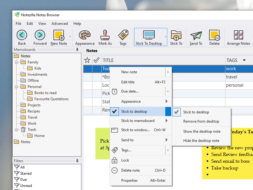Open the View menu
253x190 pixels.
pyautogui.click(x=42, y=24)
